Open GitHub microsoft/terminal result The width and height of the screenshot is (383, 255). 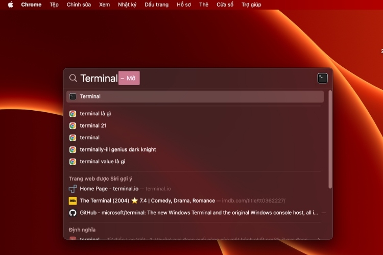pyautogui.click(x=195, y=213)
